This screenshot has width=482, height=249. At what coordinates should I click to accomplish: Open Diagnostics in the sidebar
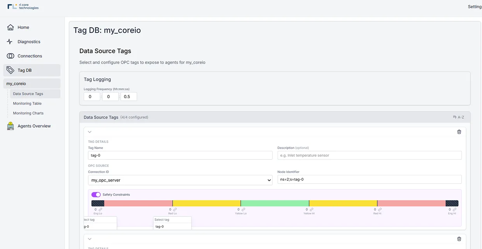tap(32, 41)
